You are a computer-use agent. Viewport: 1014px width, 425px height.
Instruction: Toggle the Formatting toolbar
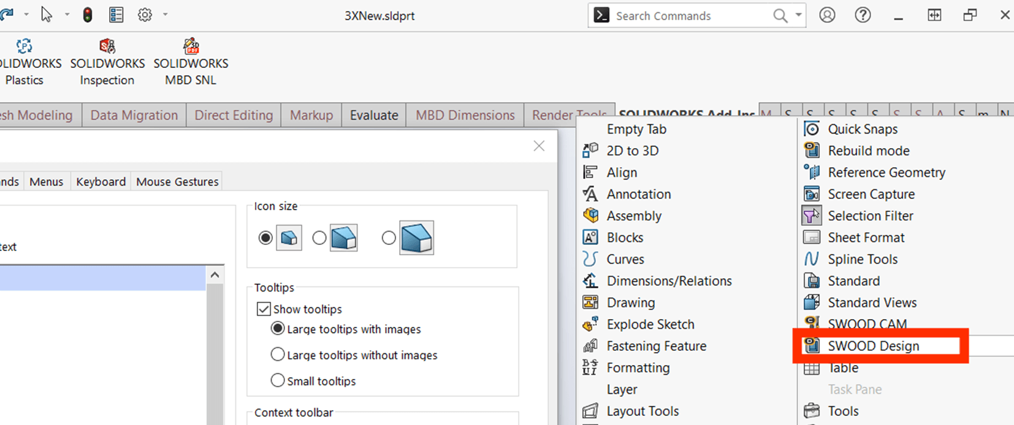point(638,367)
